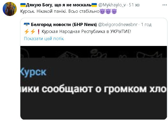Click Показати цей потік link
The width and height of the screenshot is (168, 123).
(44, 39)
